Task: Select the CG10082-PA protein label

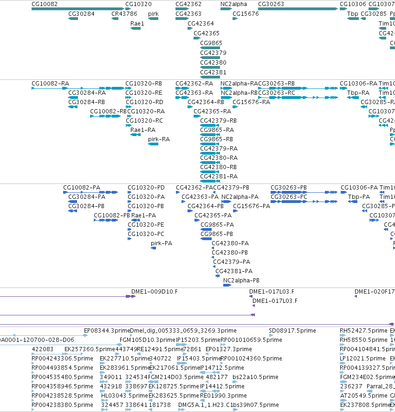Action: coord(82,188)
